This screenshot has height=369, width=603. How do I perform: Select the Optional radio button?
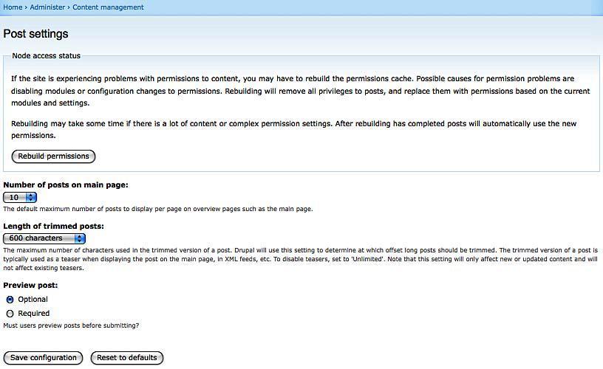10,300
